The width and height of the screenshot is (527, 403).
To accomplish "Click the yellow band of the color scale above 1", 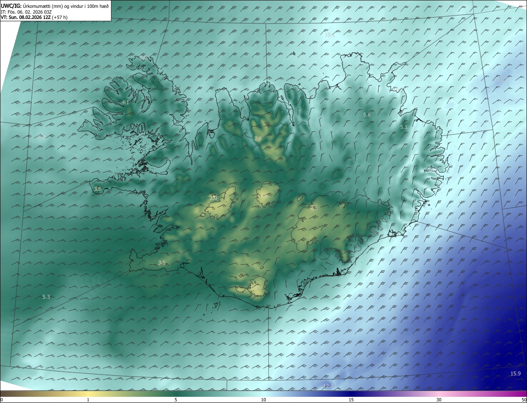I will (88, 394).
